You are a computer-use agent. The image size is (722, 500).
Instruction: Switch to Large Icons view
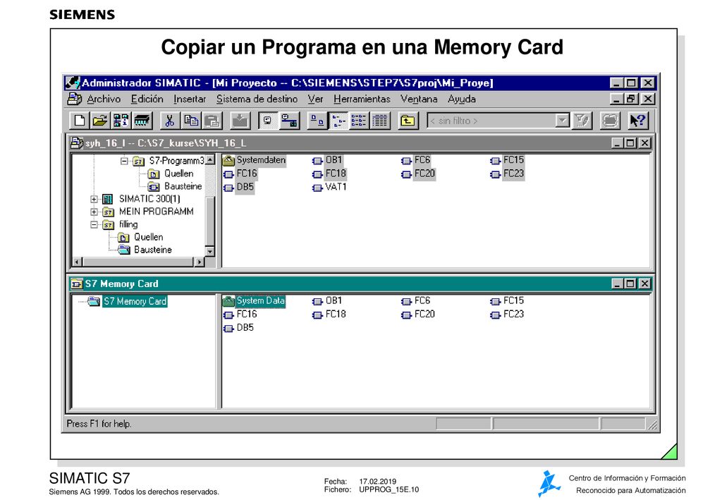pos(317,121)
